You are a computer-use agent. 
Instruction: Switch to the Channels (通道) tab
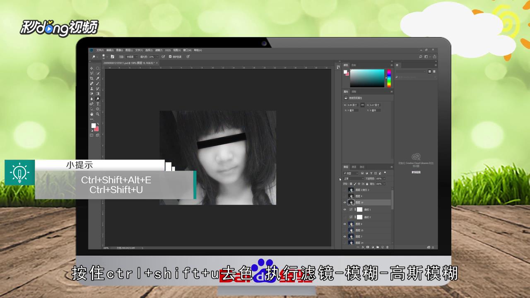[x=354, y=167]
